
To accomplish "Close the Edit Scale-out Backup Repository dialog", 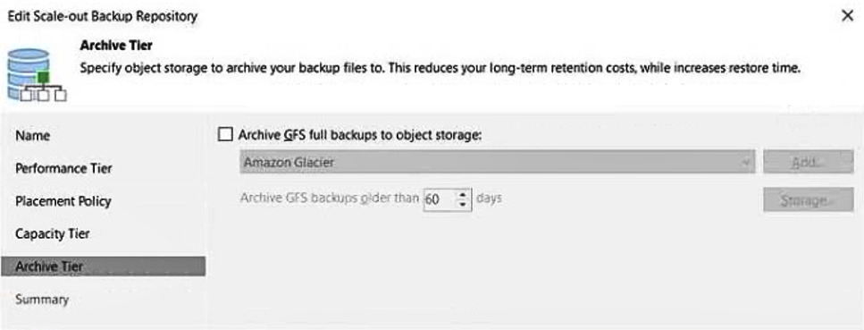I will point(847,16).
